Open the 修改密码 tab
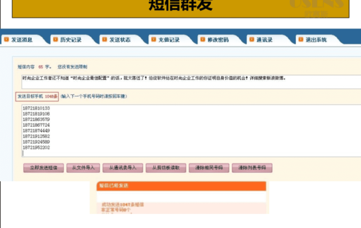Viewport: 361px width, 228px height. coord(218,40)
